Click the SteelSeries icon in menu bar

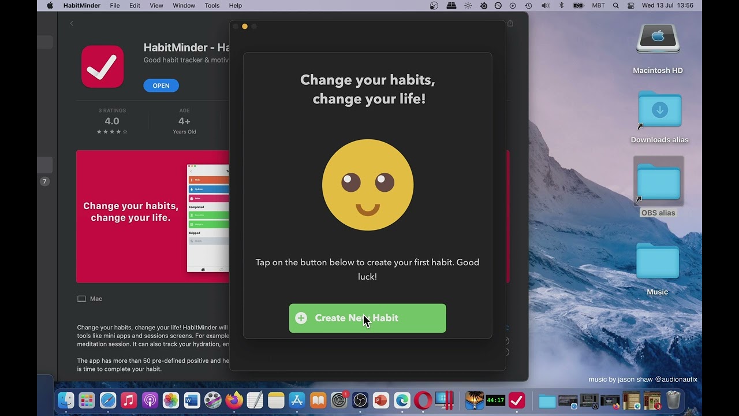tap(483, 5)
